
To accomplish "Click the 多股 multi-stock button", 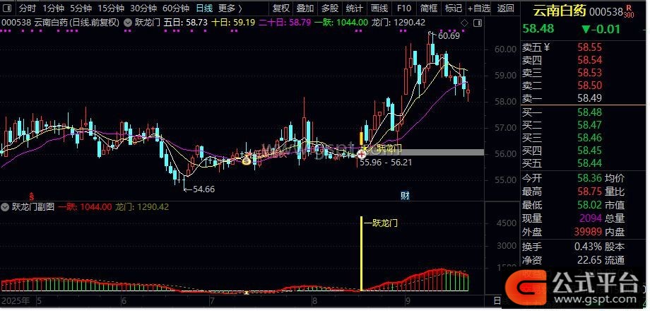I will point(329,8).
